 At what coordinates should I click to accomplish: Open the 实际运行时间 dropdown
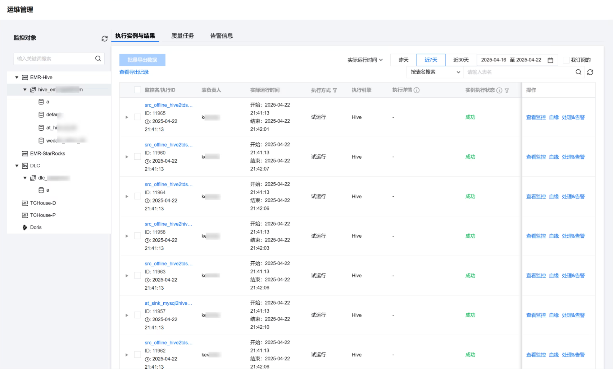(x=365, y=60)
